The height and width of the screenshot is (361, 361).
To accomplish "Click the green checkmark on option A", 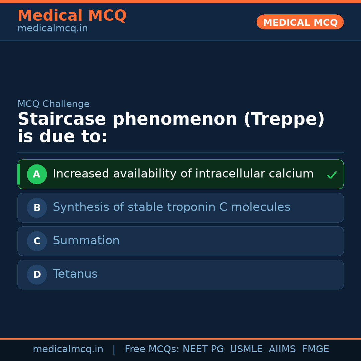I will click(x=332, y=175).
